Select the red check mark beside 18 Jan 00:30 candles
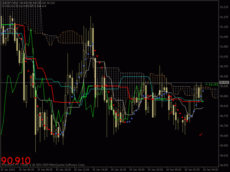The image size is (230, 172). click(x=171, y=113)
